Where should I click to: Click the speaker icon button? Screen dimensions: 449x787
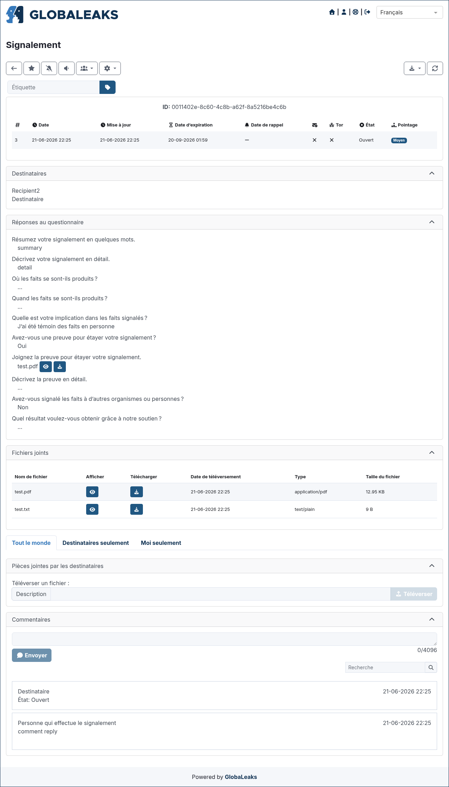[x=67, y=68]
